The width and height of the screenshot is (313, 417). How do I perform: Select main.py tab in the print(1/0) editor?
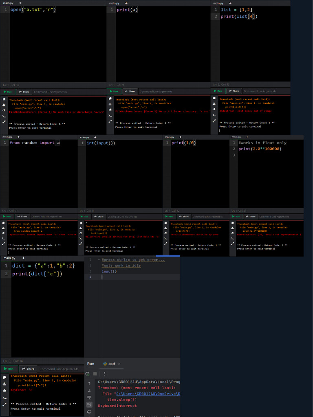(170, 137)
